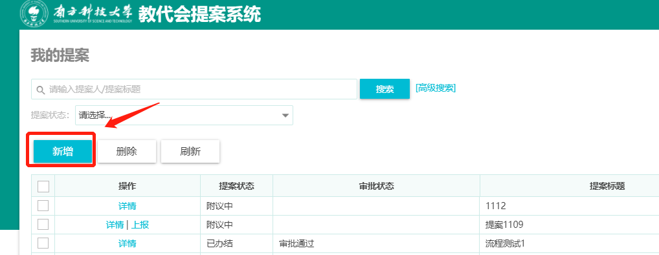Open 详情 for 流程测试1

click(x=128, y=243)
